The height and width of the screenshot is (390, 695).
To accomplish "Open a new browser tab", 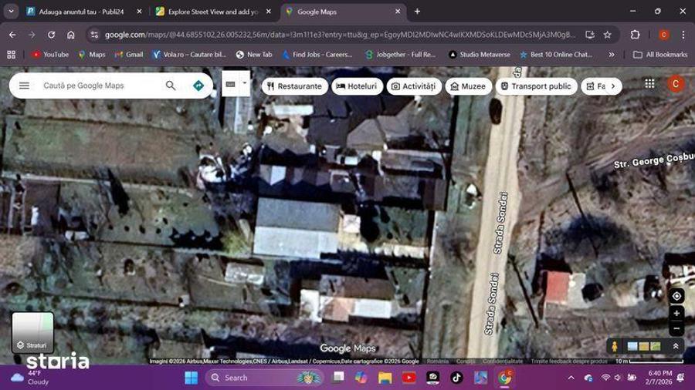I will pos(417,12).
